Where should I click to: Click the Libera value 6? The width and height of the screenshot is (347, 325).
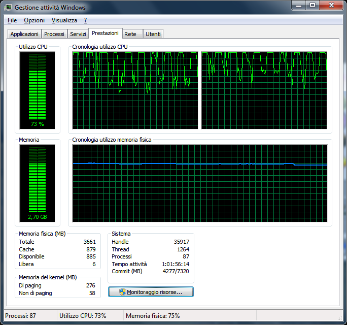[x=94, y=264]
